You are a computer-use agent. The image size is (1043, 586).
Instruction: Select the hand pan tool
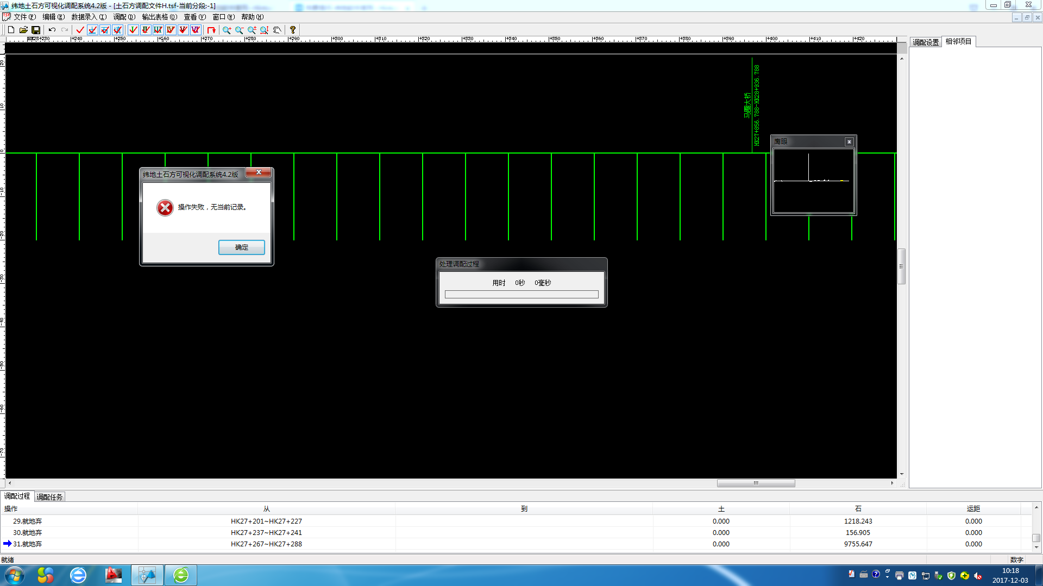click(277, 30)
